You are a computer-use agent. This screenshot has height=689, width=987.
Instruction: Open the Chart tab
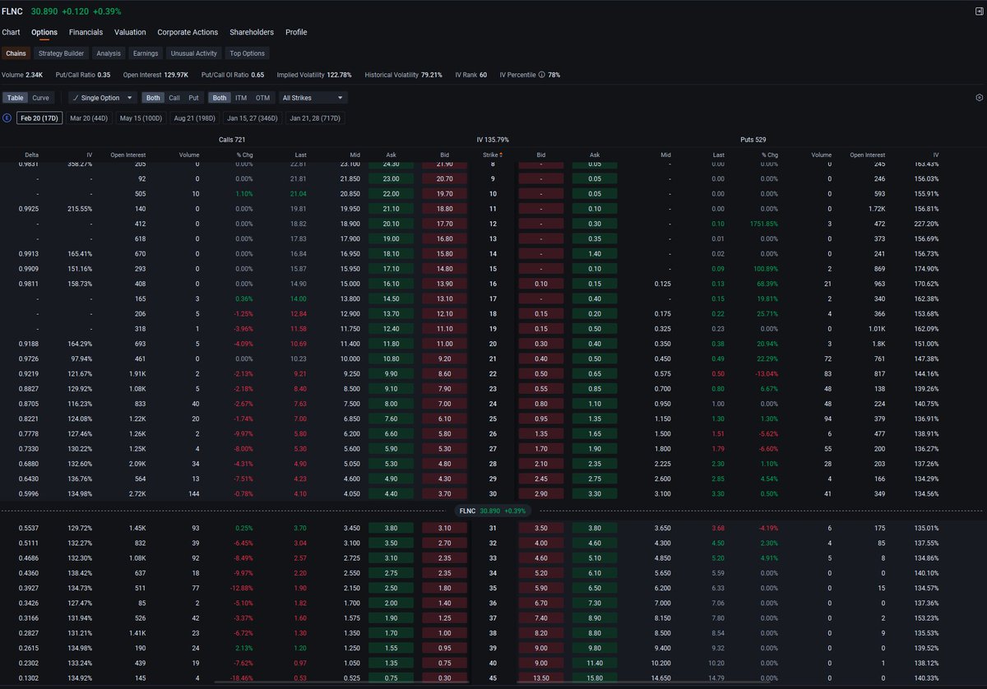click(11, 32)
